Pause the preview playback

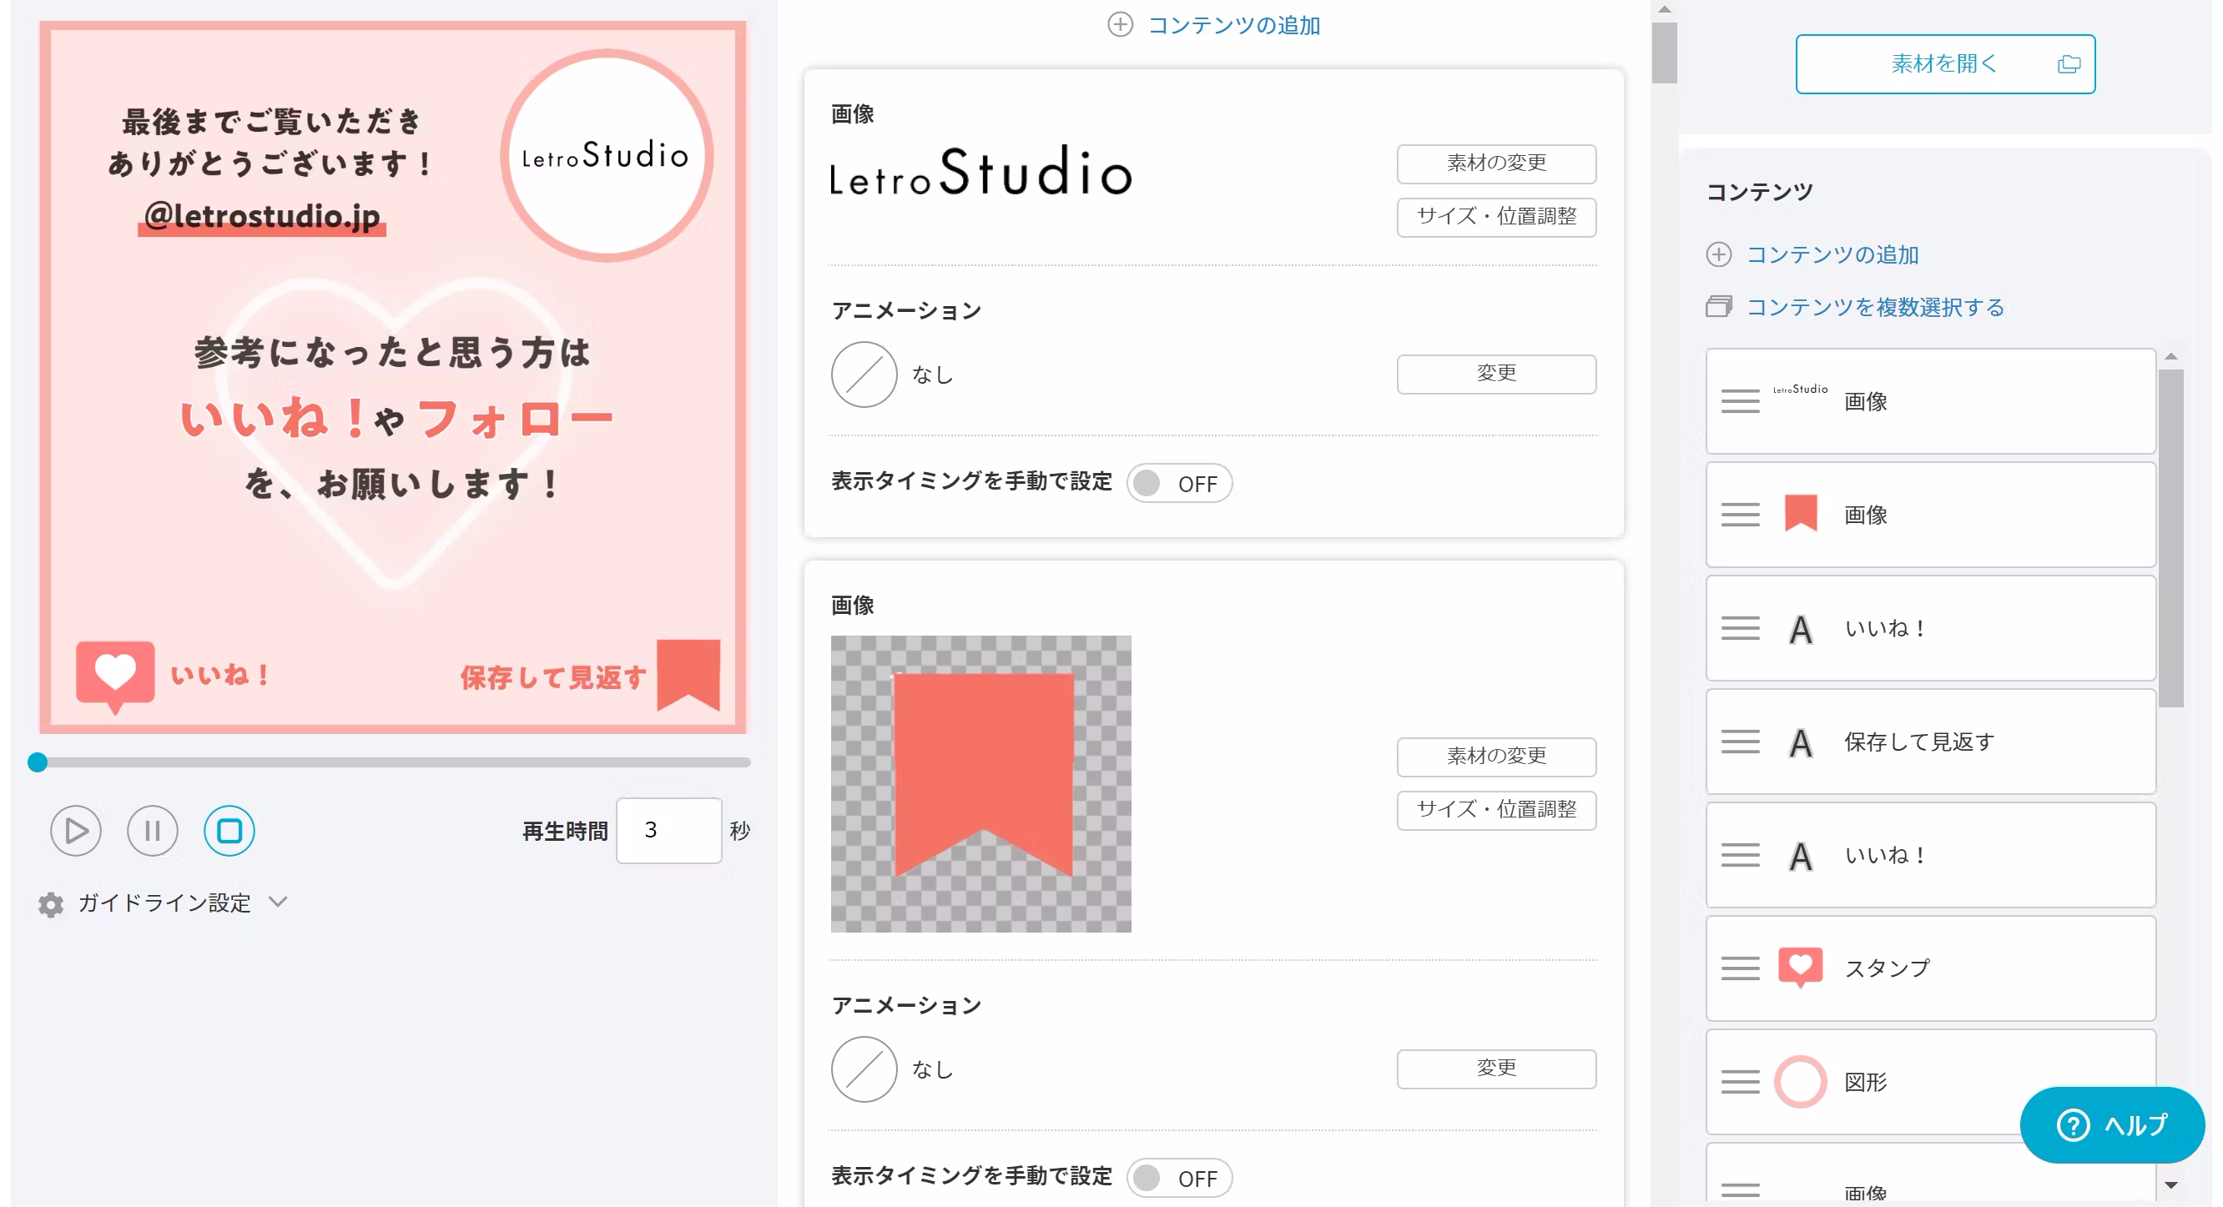pos(153,831)
